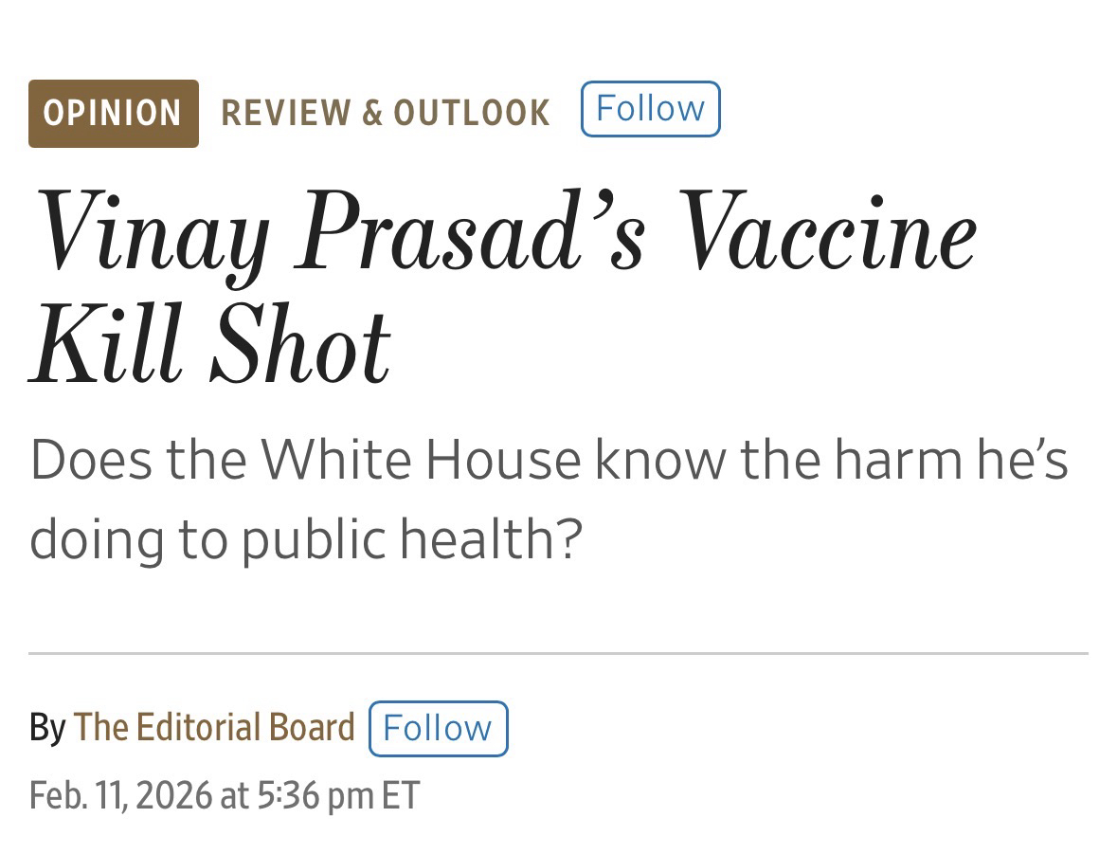Click the "Feb. 11, 2026" publication date
This screenshot has width=1117, height=854.
[x=120, y=794]
